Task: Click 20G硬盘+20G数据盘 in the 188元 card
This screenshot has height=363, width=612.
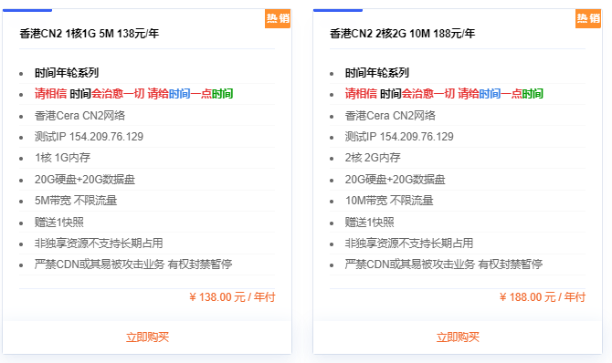Action: [x=395, y=180]
